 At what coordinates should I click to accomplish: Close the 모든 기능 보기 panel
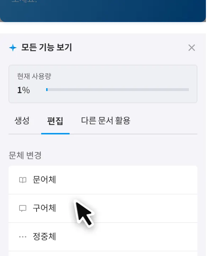click(191, 48)
